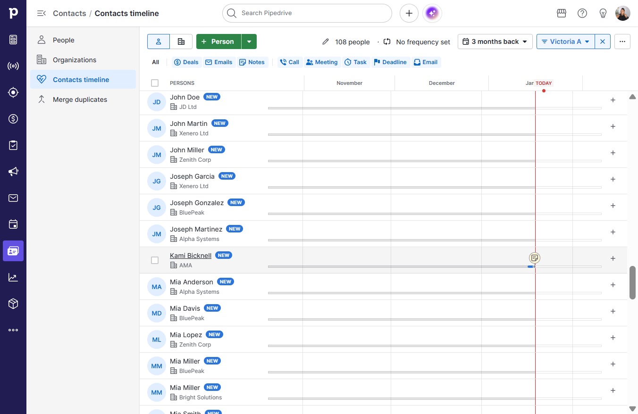638x414 pixels.
Task: Switch to the organizations view toggle
Action: tap(181, 41)
